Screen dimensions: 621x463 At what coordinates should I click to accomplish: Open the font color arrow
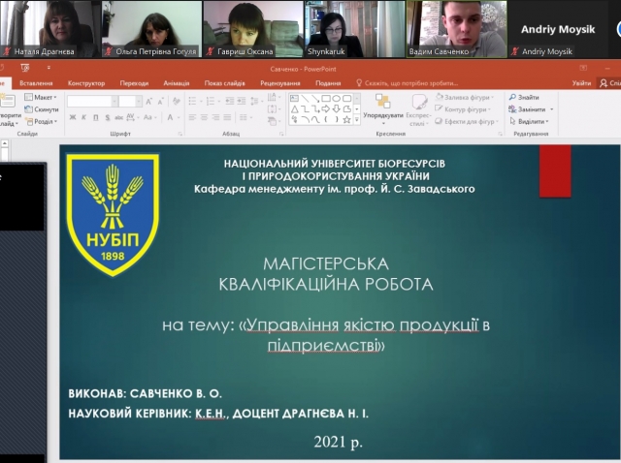179,117
